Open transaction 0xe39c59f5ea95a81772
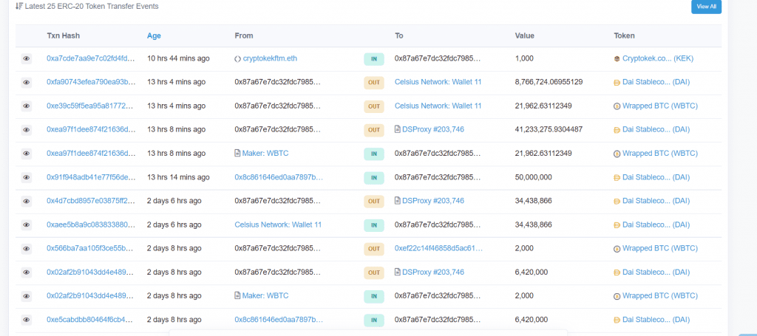 coord(91,106)
